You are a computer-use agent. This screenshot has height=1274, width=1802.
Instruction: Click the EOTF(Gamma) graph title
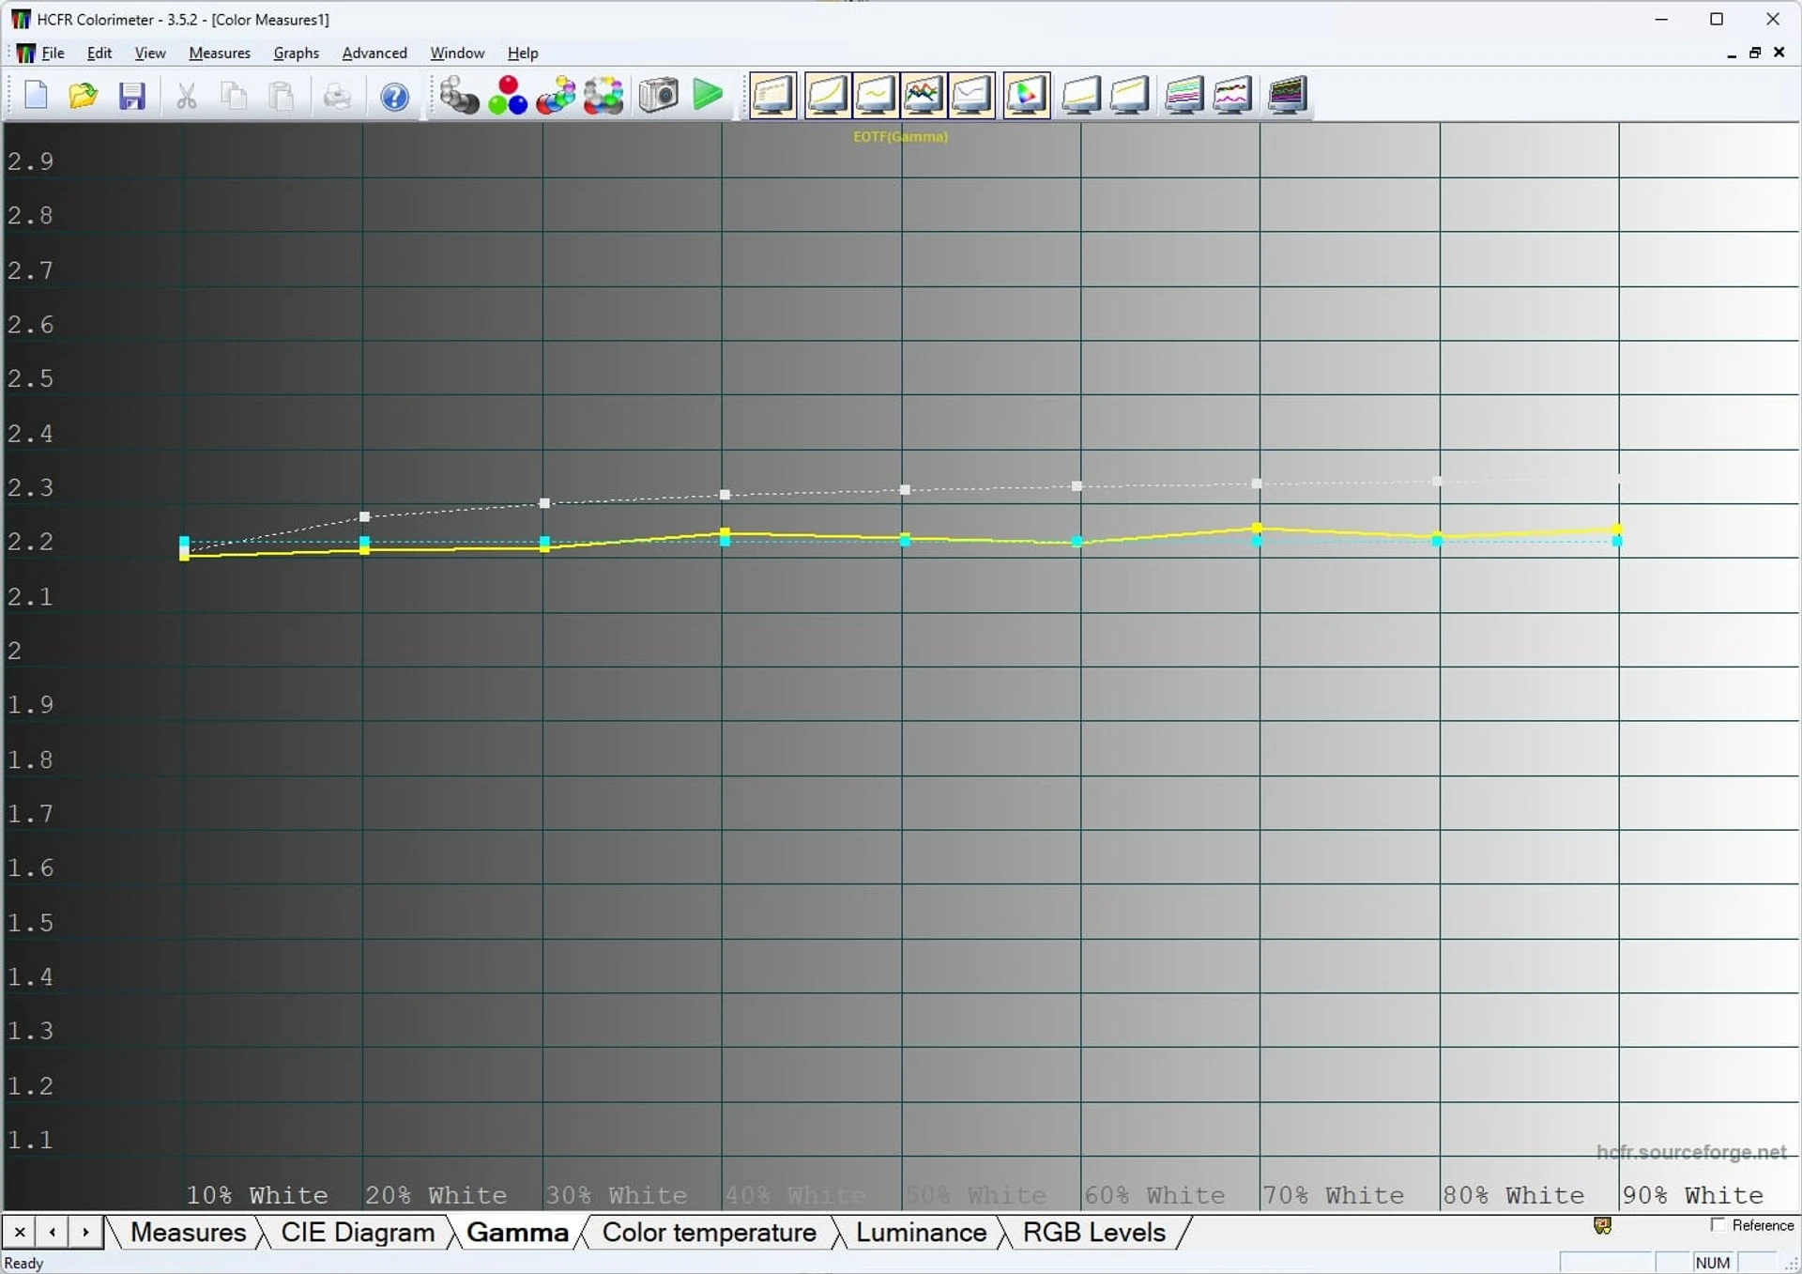[x=900, y=136]
